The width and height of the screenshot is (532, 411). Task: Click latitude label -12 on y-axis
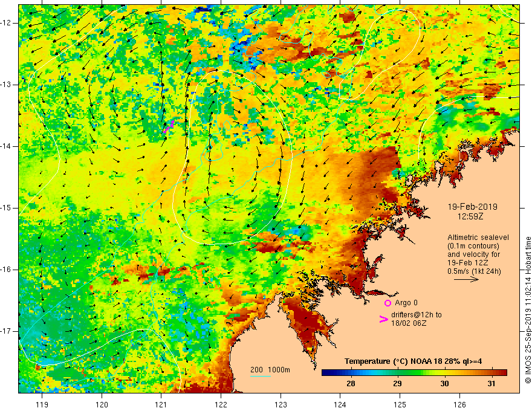[x=6, y=23]
